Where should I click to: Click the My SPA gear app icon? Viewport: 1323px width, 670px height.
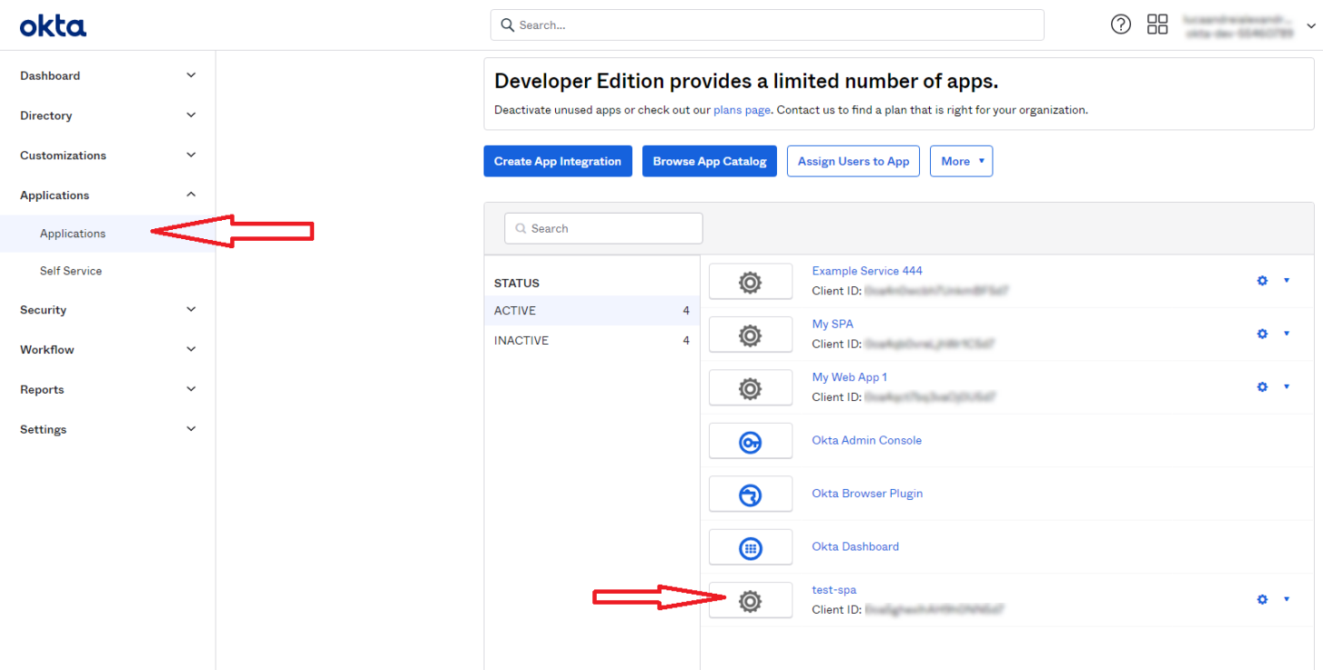[750, 335]
